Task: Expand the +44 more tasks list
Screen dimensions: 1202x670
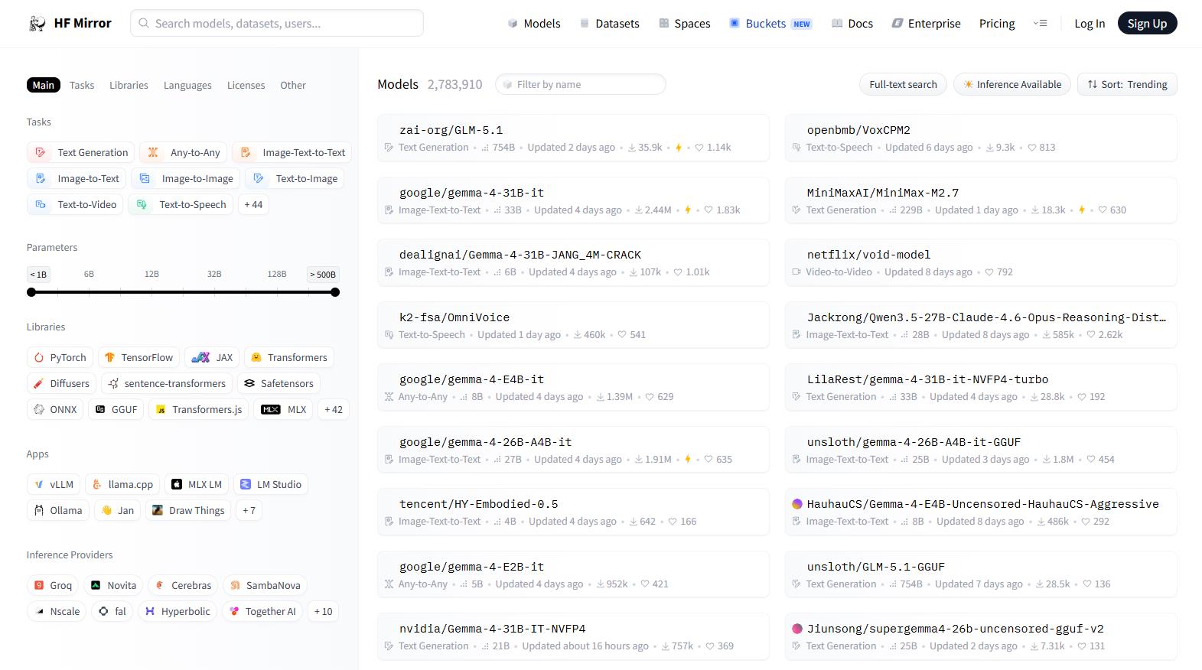Action: (253, 204)
